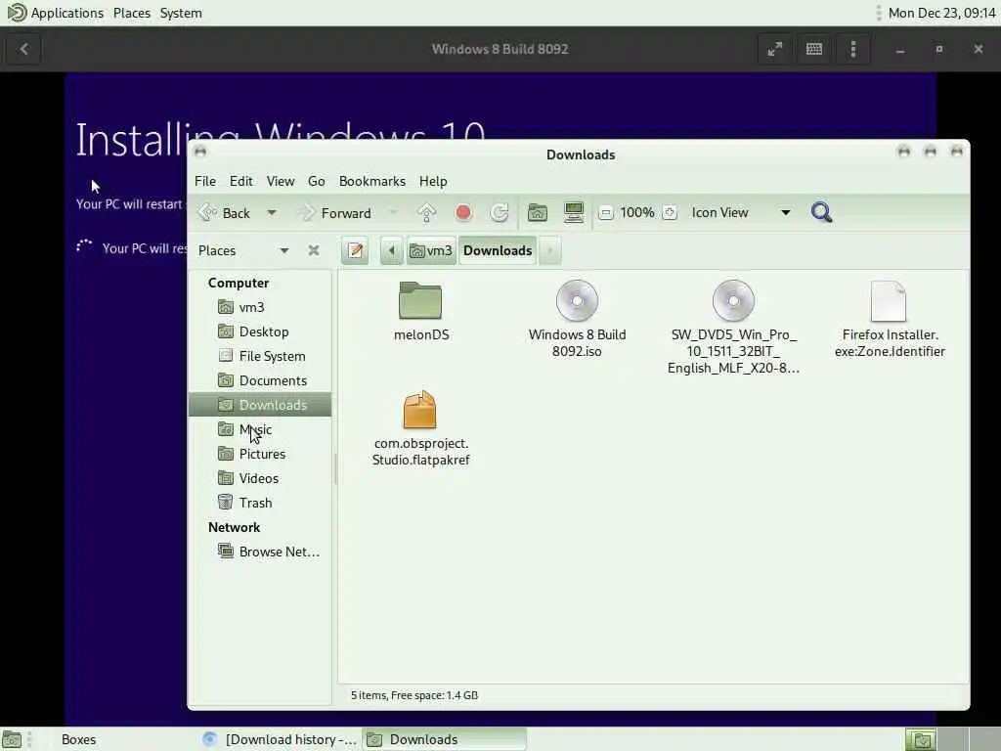1001x751 pixels.
Task: Open the Help menu
Action: [x=433, y=181]
